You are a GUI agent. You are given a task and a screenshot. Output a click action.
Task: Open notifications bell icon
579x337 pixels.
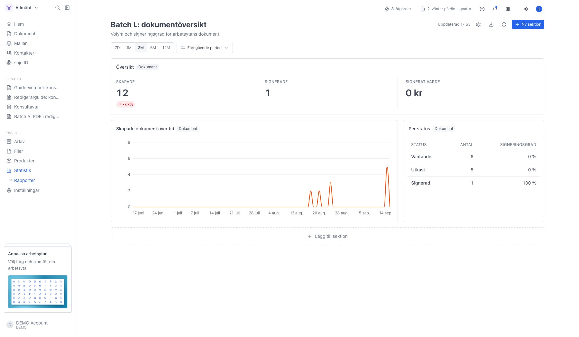[x=495, y=9]
